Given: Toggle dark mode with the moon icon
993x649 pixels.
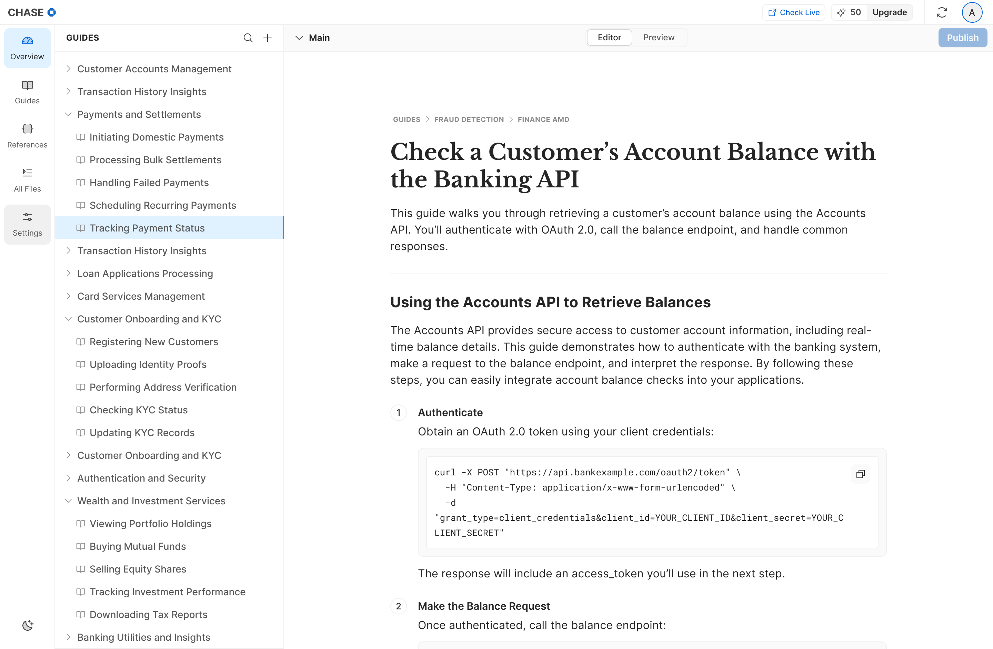Looking at the screenshot, I should (28, 625).
